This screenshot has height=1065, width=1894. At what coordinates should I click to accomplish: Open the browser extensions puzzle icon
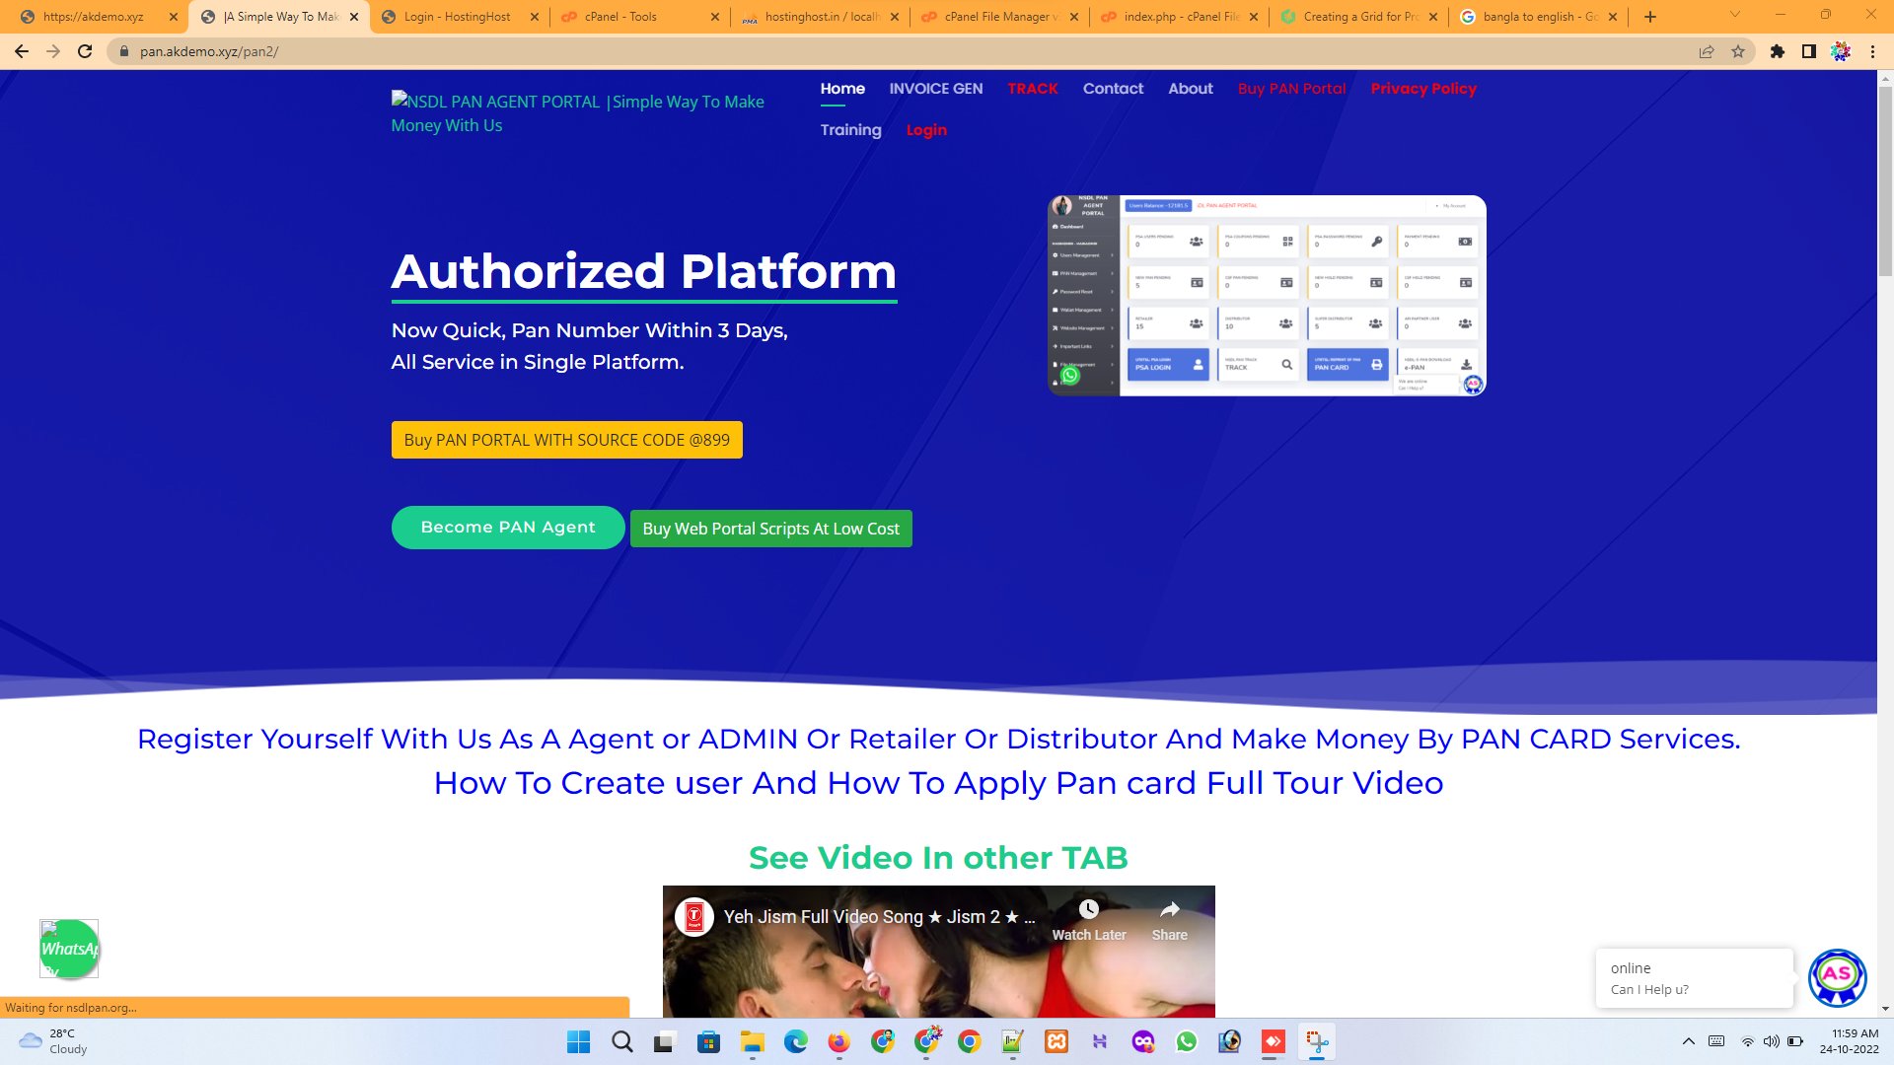pyautogui.click(x=1778, y=51)
